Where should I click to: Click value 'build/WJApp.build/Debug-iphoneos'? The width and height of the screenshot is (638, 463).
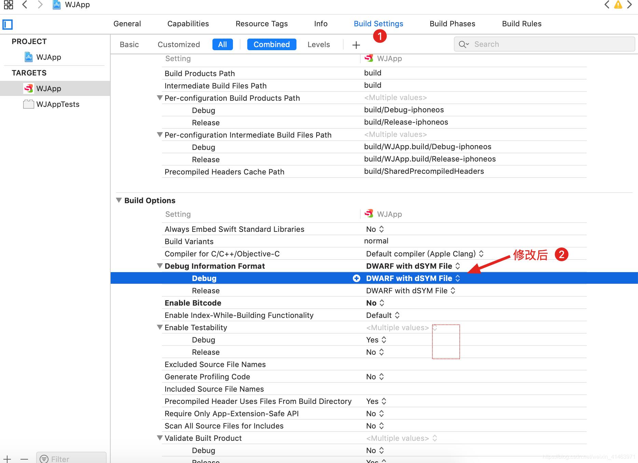pyautogui.click(x=428, y=146)
